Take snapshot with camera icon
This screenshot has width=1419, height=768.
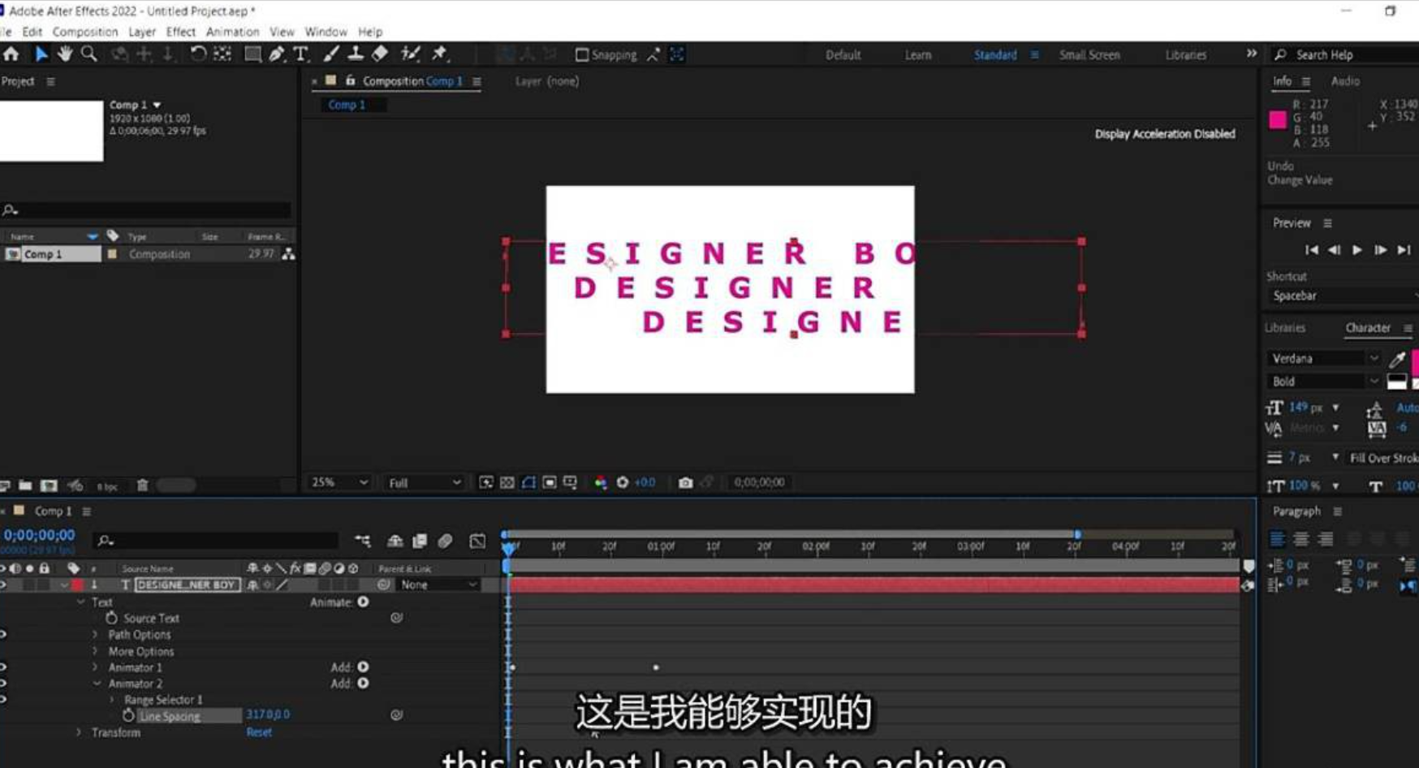(x=686, y=482)
